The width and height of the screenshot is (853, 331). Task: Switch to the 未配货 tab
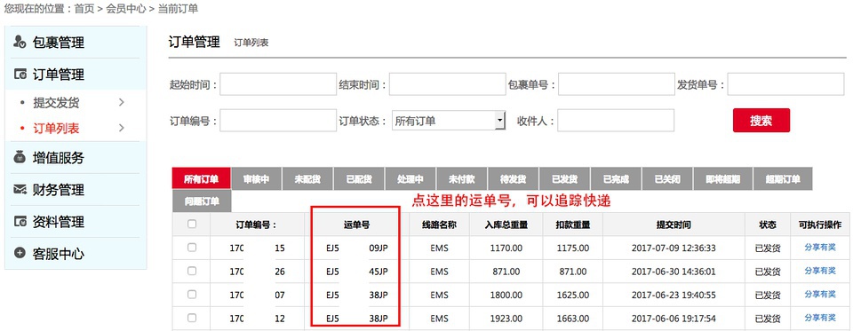coord(307,179)
